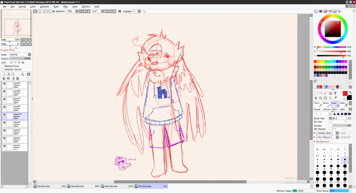The image size is (356, 193).
Task: Enable Selection Source radio button
Action: (x=3, y=69)
